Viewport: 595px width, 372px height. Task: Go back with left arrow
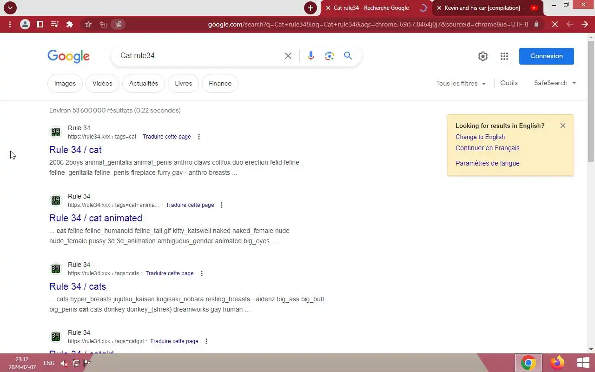[x=570, y=24]
